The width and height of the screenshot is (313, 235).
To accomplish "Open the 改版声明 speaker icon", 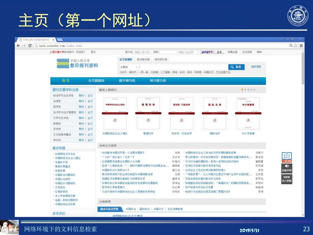I will [x=287, y=168].
